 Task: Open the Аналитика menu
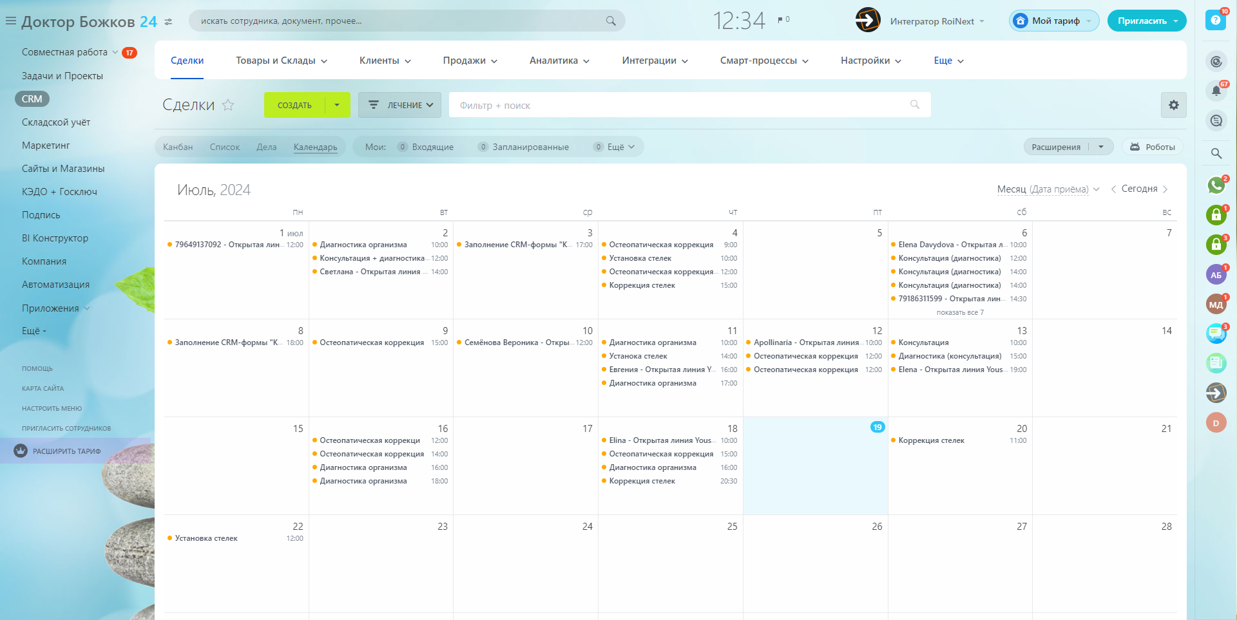pyautogui.click(x=559, y=61)
